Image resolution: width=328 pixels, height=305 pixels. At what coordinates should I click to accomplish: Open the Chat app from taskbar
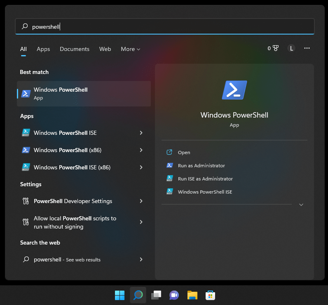(174, 295)
